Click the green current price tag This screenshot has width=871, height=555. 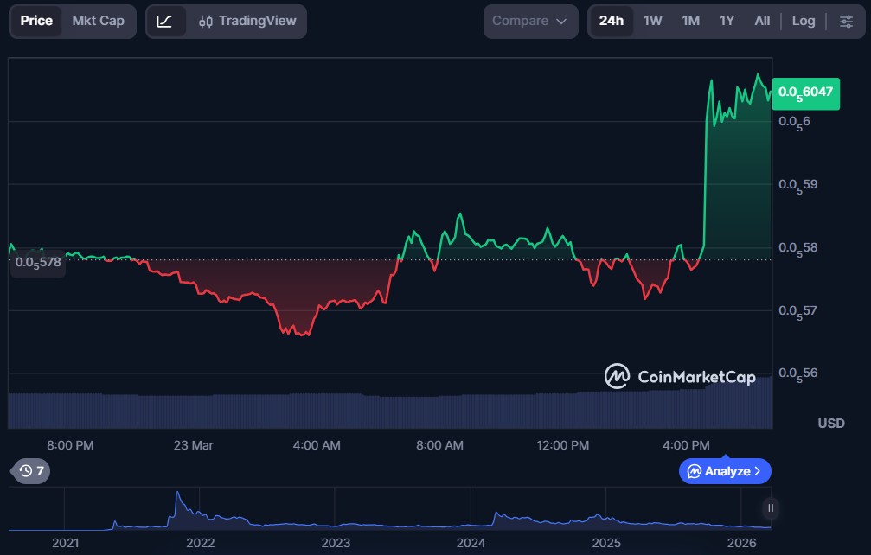coord(806,92)
